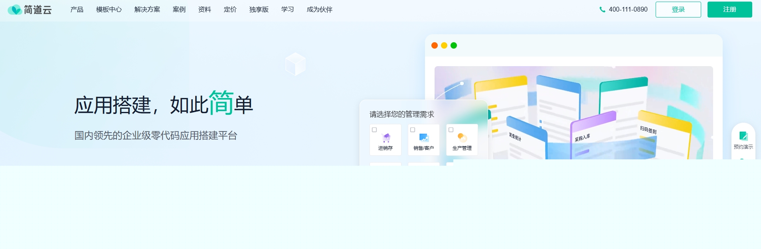Open the 独享版 page

tap(259, 10)
